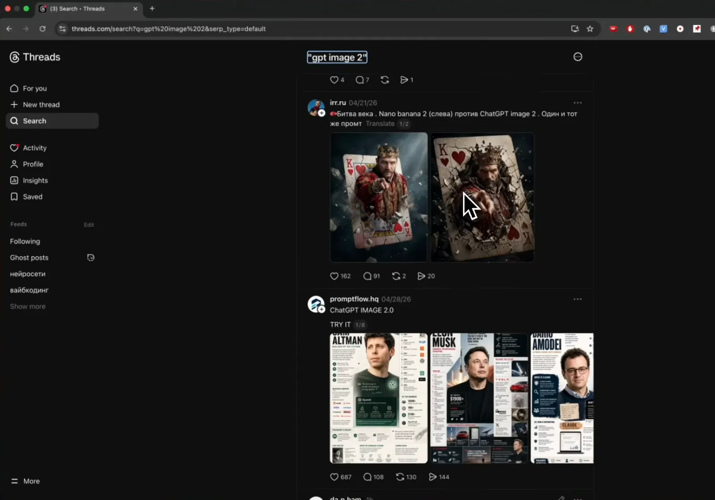
Task: Go back in browser history
Action: point(9,29)
